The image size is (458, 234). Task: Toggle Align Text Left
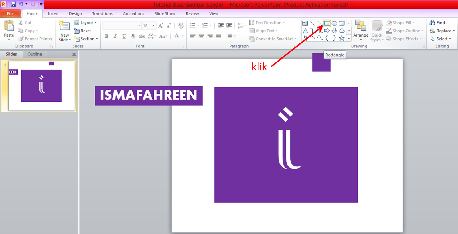pyautogui.click(x=193, y=36)
